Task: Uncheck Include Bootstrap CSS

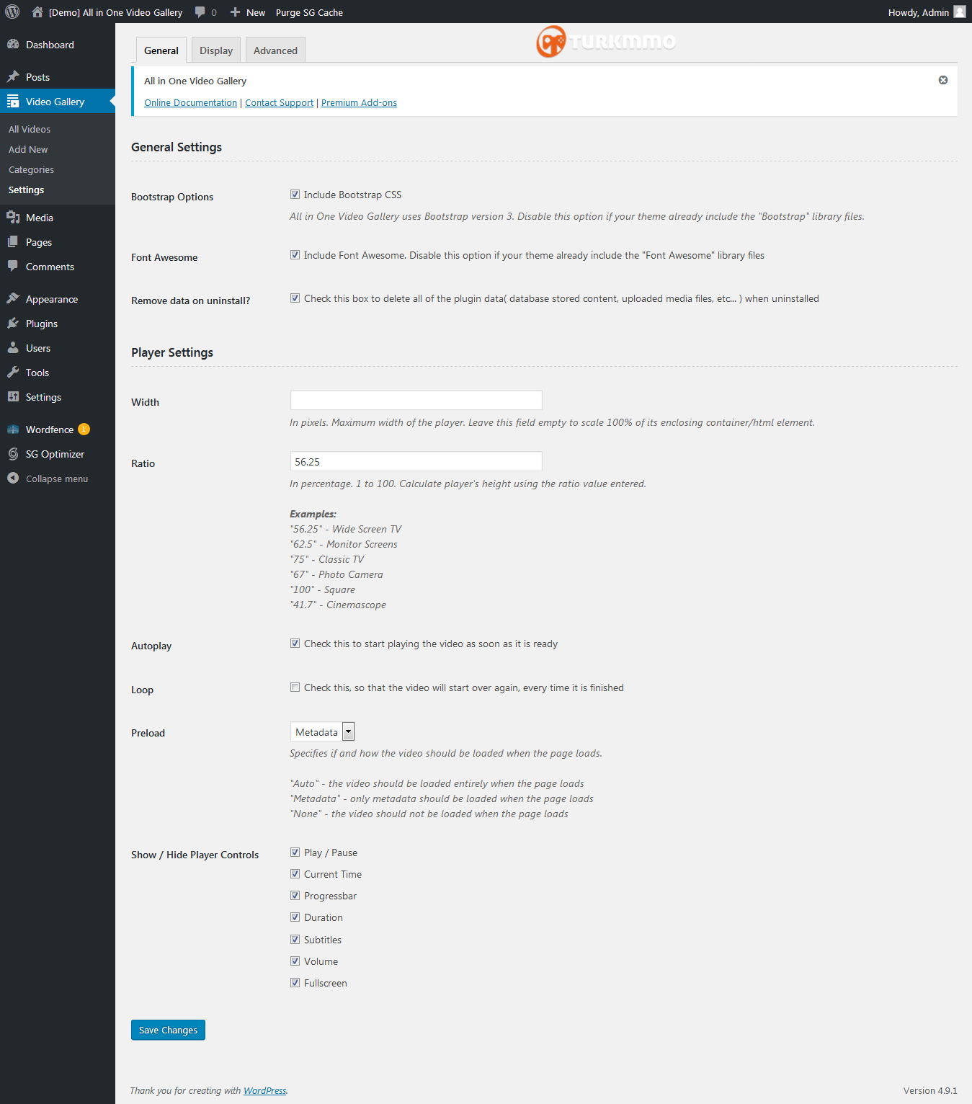Action: click(295, 194)
